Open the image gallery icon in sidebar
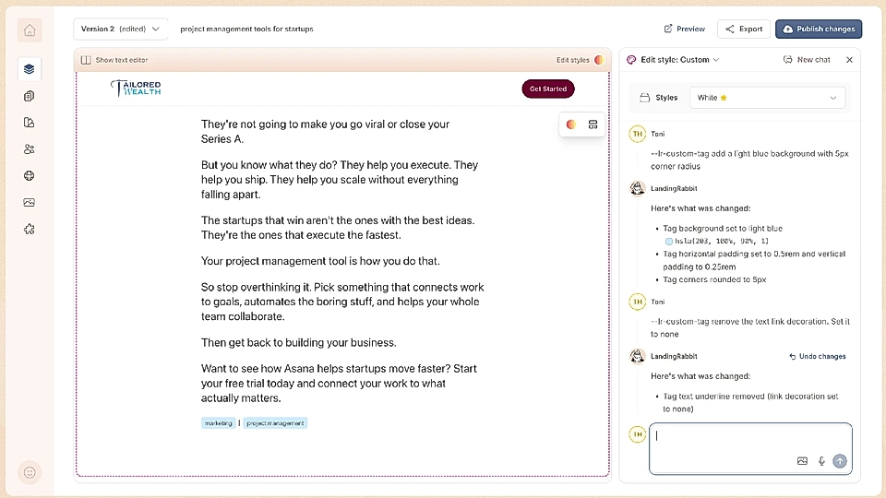Screen dimensions: 886x498 tap(30, 202)
